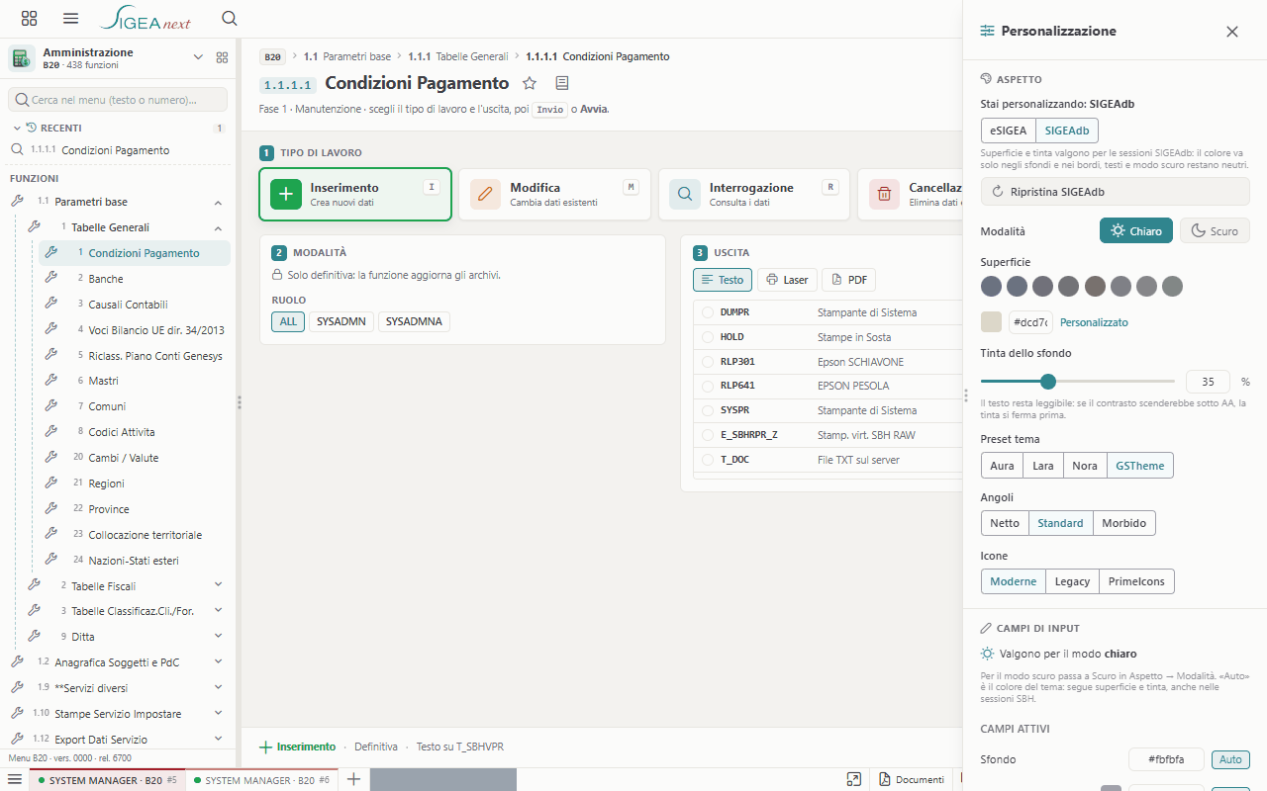This screenshot has height=791, width=1267.
Task: Select PDF output tab
Action: 848,280
